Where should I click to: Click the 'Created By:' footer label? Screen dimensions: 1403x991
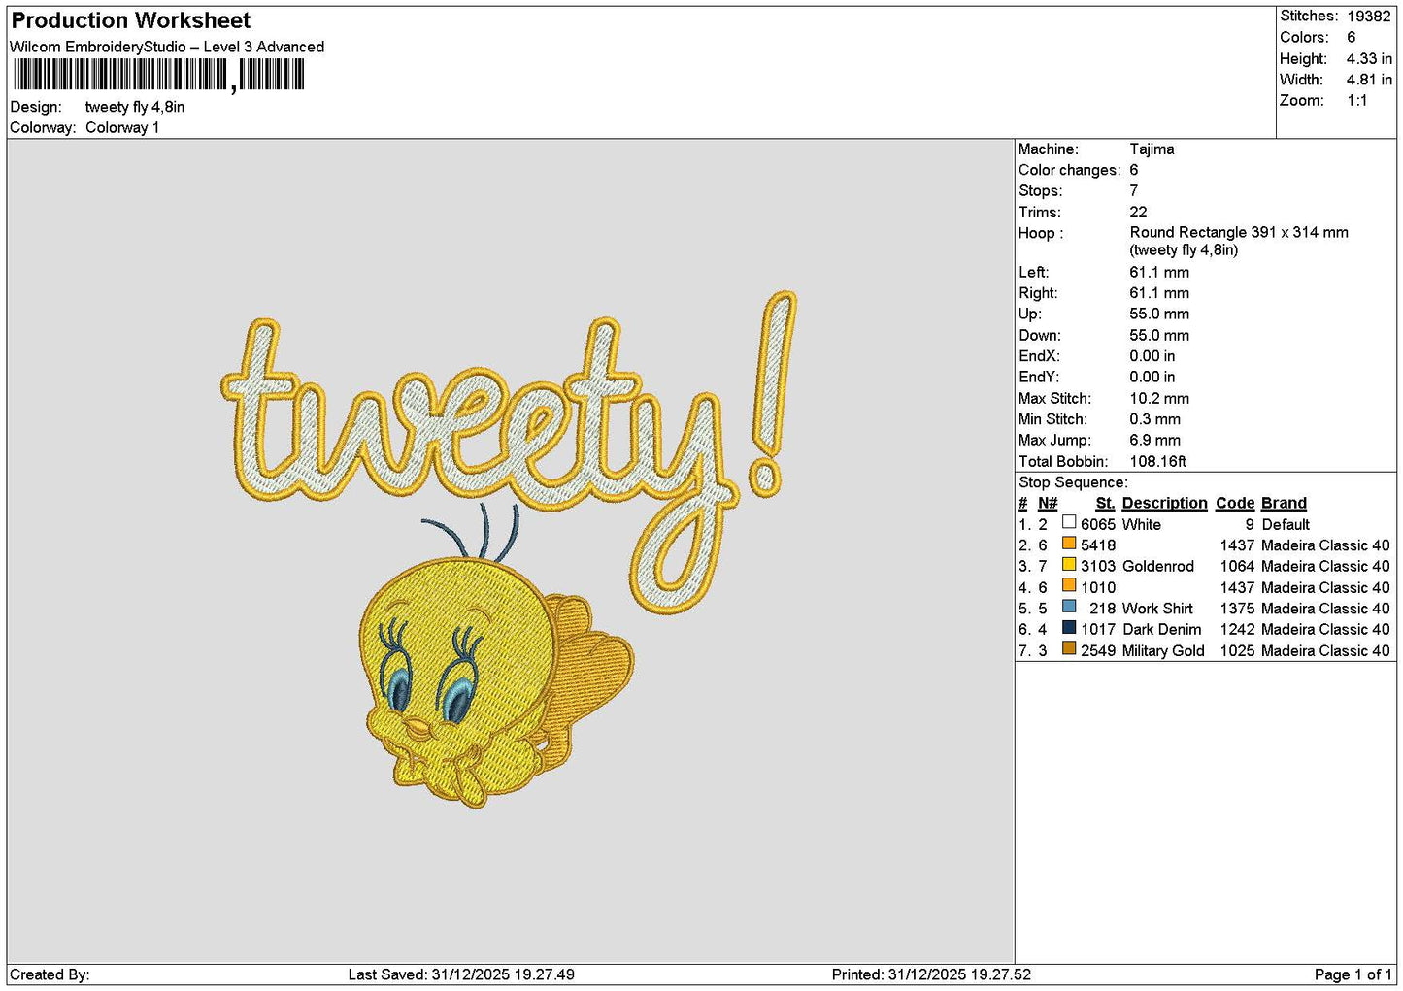(x=50, y=974)
